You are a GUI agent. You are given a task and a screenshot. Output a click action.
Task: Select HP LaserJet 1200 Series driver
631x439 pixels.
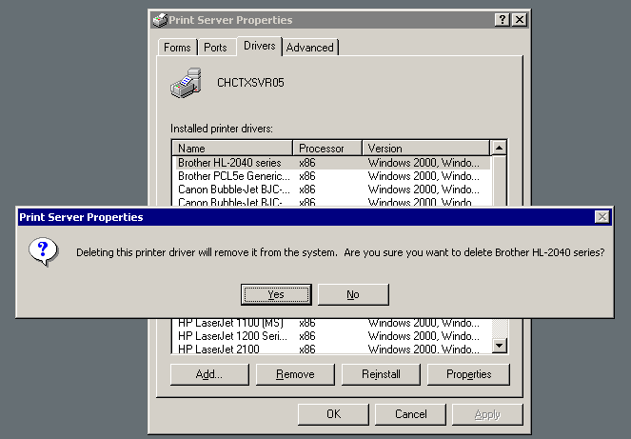point(331,336)
